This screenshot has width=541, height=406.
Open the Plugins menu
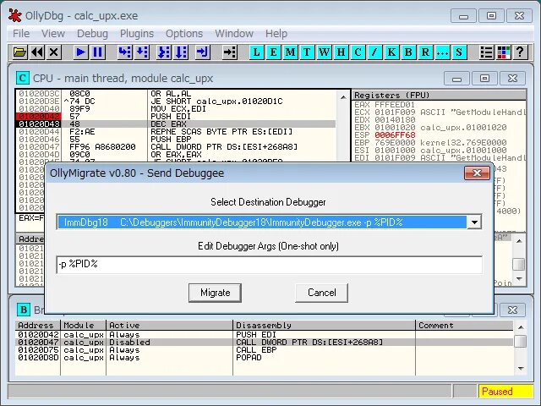[137, 34]
